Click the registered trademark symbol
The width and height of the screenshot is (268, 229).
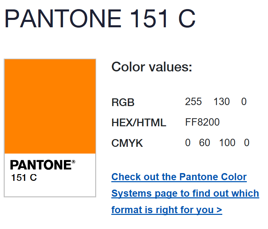point(74,162)
